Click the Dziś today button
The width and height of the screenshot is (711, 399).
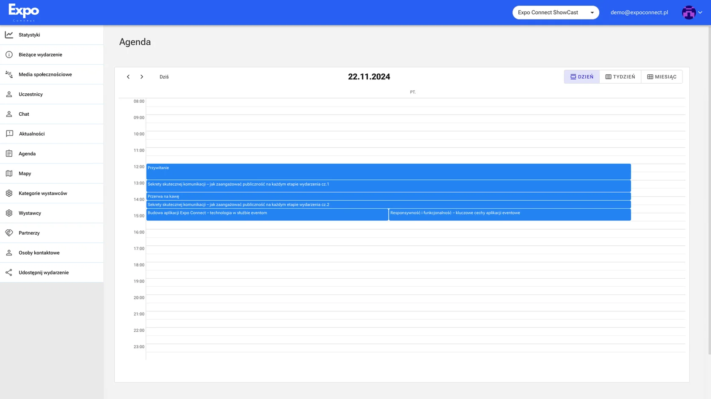click(x=164, y=77)
